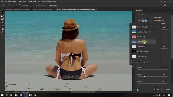Click the brush Size value field

pos(28,5)
